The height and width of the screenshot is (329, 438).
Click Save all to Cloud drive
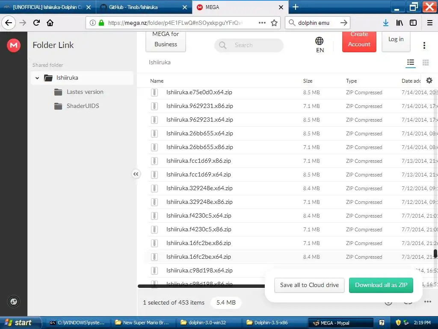(x=309, y=285)
